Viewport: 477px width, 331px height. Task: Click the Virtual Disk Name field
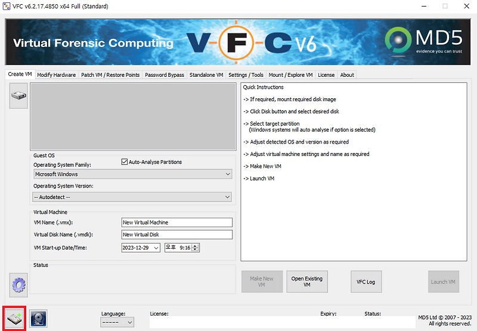click(x=176, y=235)
